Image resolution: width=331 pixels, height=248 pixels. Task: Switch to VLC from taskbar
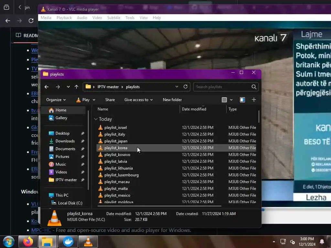pyautogui.click(x=88, y=242)
